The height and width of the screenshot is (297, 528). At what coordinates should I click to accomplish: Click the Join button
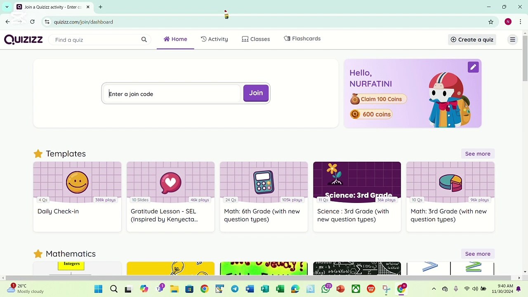coord(256,93)
